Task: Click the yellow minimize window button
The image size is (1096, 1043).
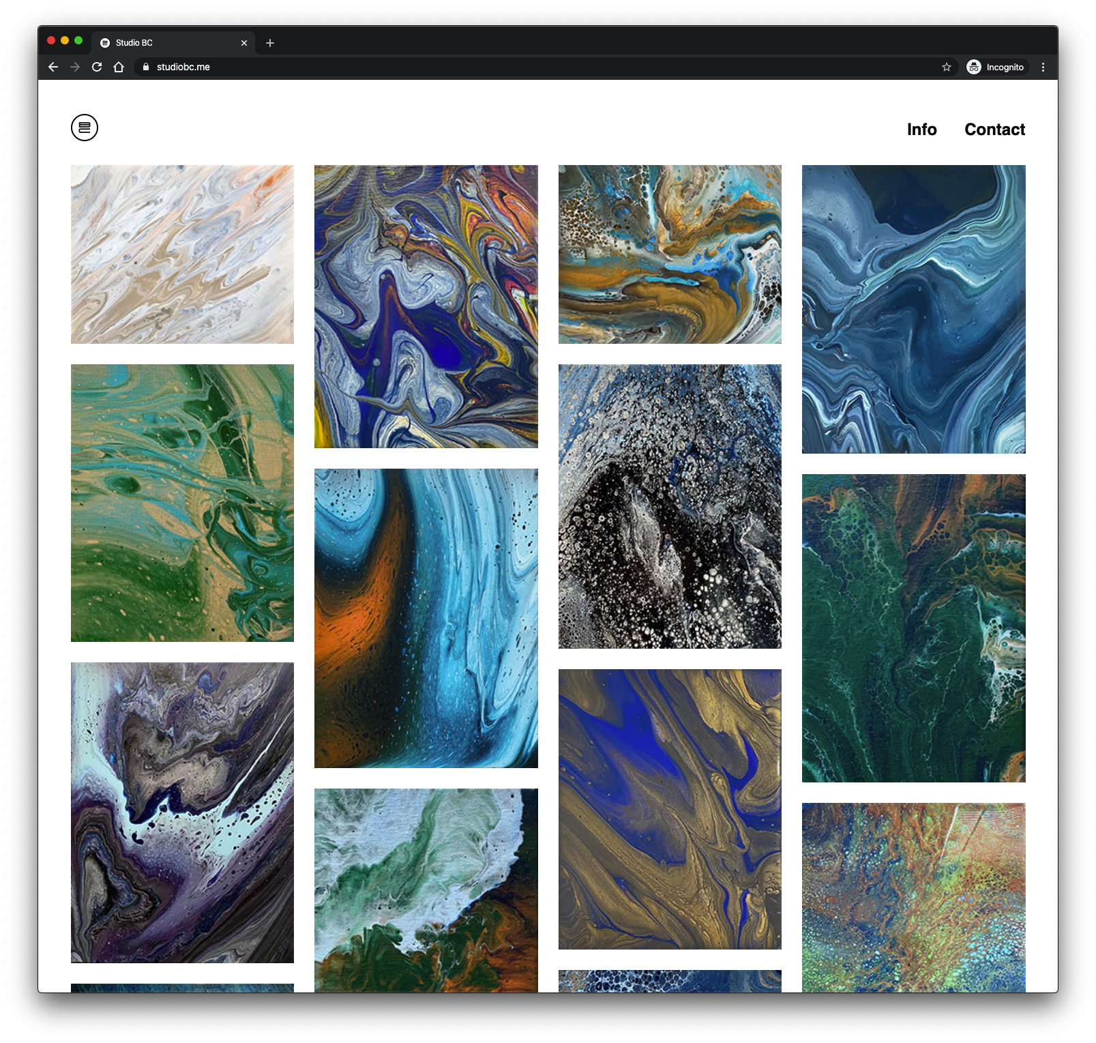Action: [65, 40]
